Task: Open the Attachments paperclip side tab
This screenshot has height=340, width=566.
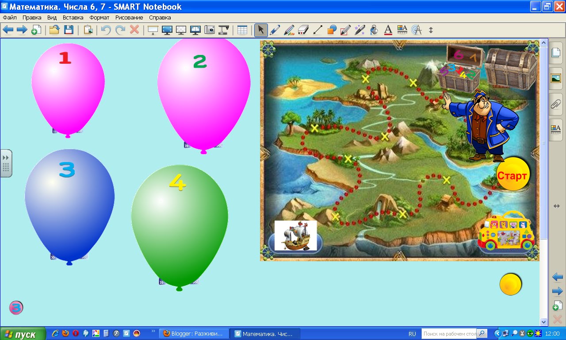Action: click(x=556, y=104)
